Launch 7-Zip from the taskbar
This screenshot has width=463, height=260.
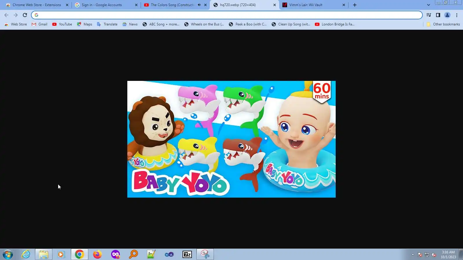pyautogui.click(x=187, y=254)
